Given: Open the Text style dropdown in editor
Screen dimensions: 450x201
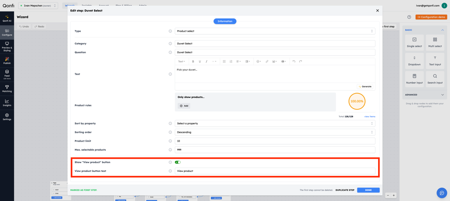Looking at the screenshot, I should (x=181, y=61).
